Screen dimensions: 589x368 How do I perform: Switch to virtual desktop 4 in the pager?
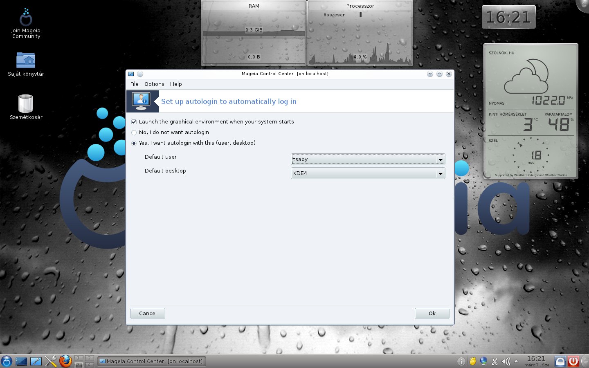click(x=89, y=364)
